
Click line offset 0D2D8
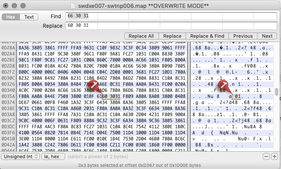coord(8,66)
